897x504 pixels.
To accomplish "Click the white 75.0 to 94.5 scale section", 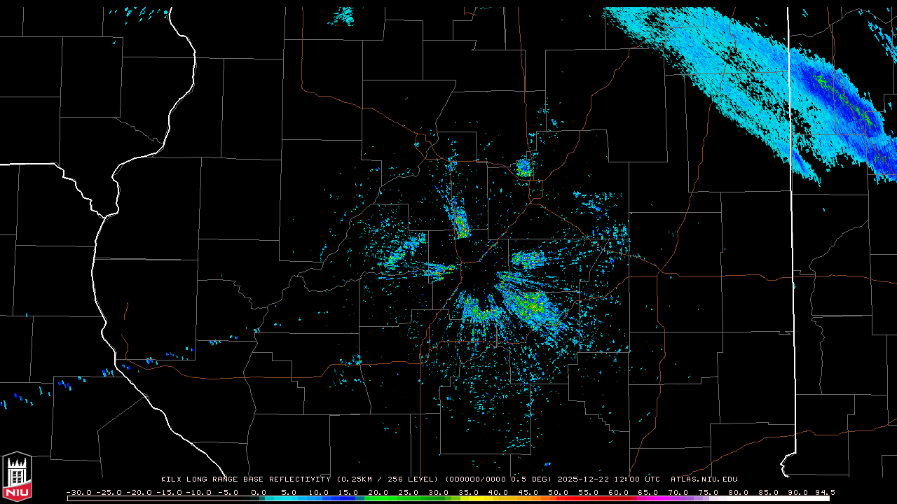I will tap(769, 498).
